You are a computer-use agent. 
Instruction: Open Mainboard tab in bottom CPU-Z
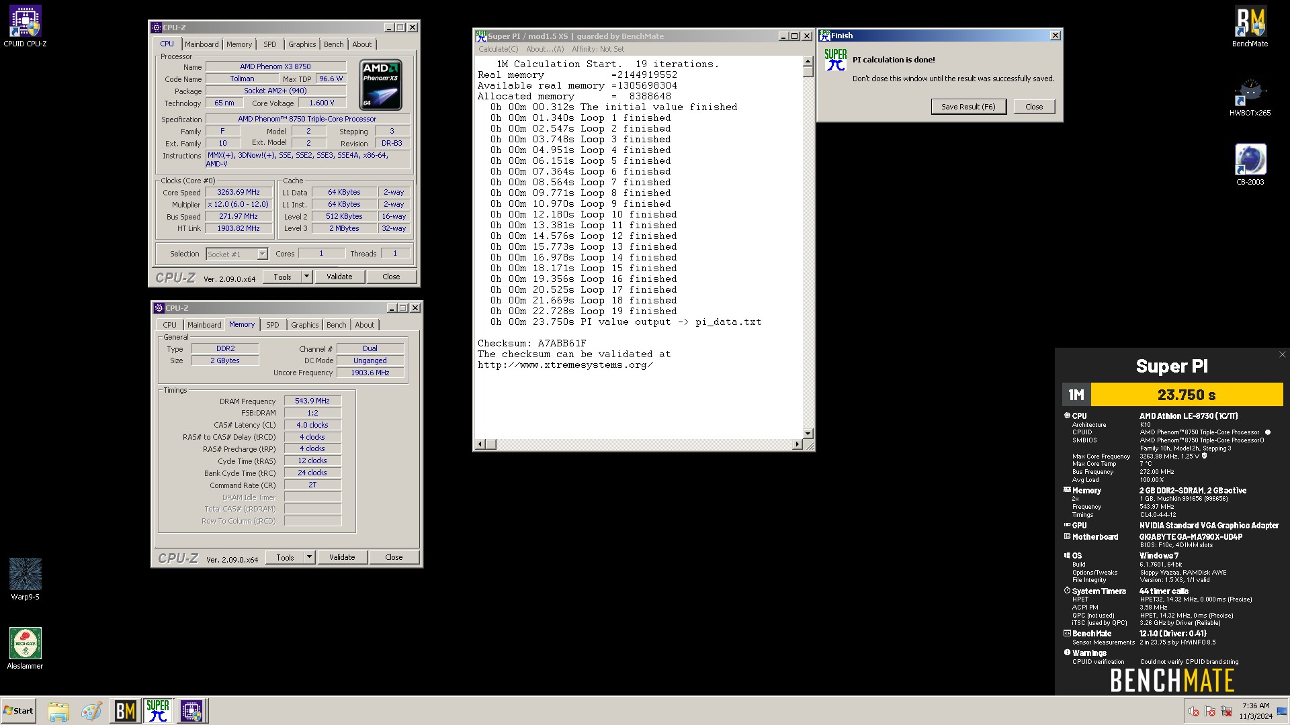(204, 325)
